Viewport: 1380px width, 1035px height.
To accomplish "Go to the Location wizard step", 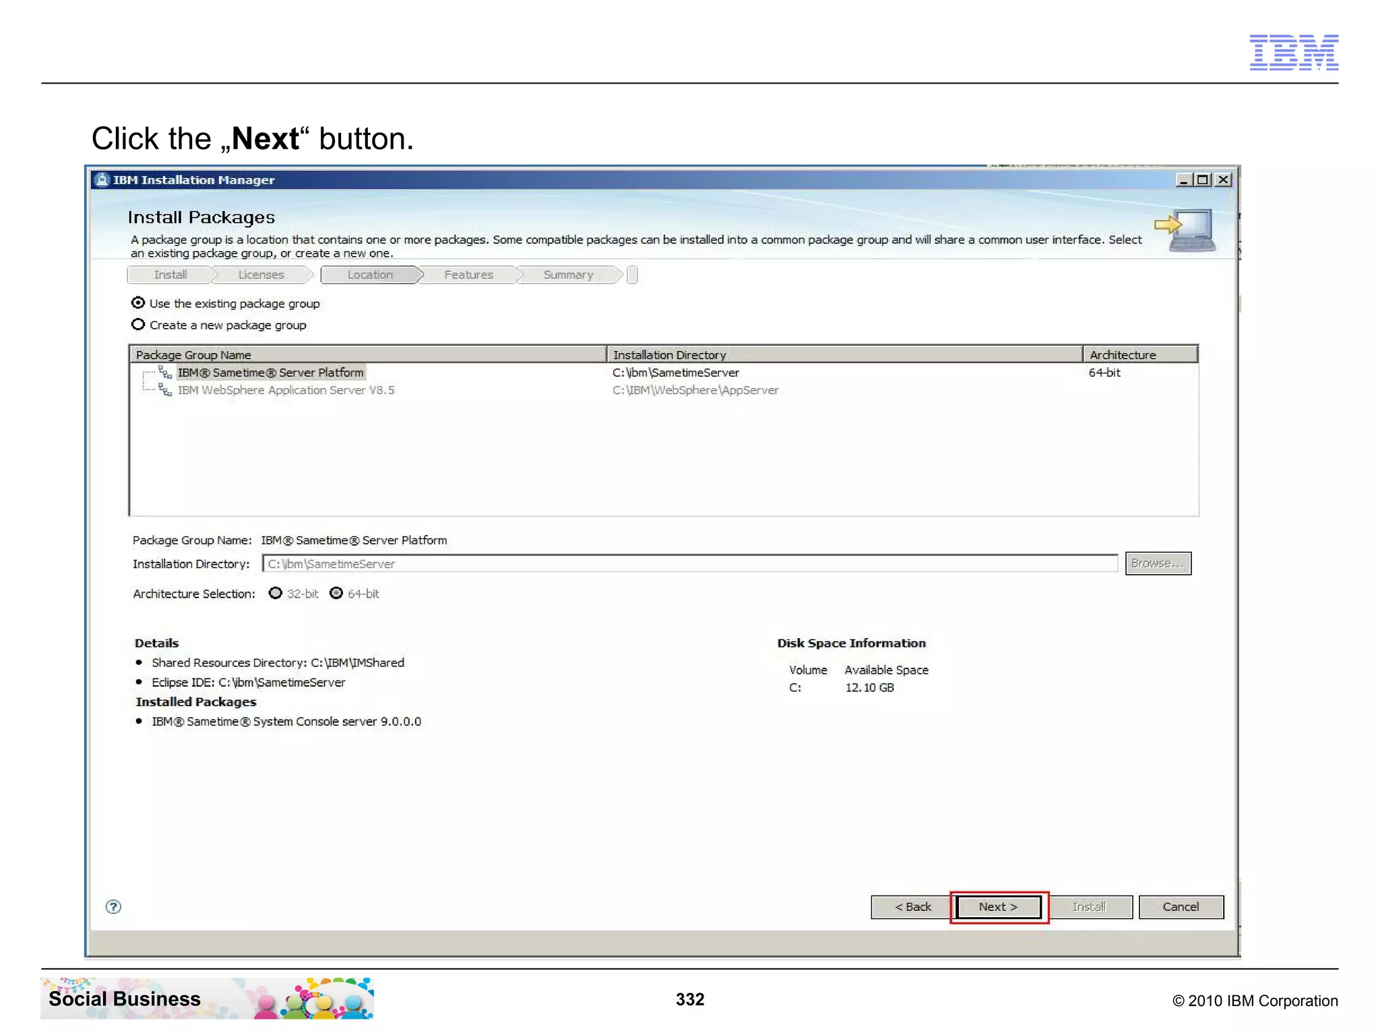I will click(x=370, y=275).
